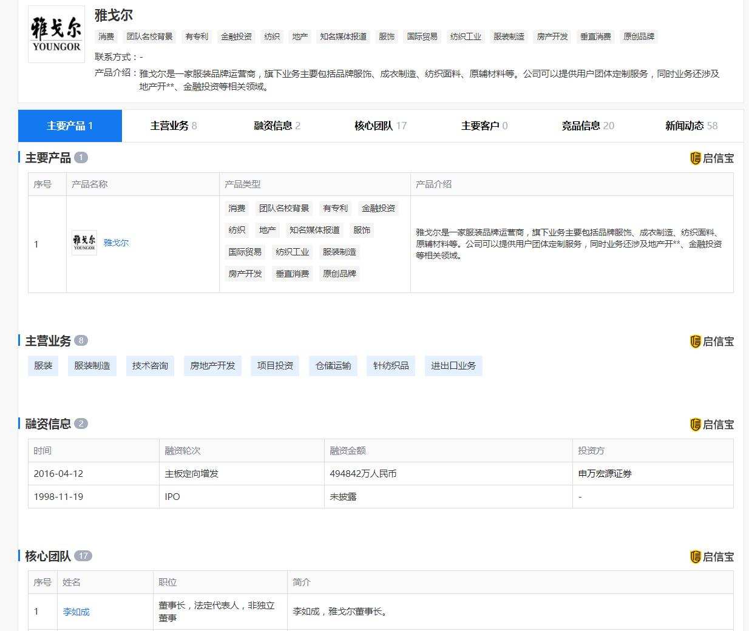Click the 项目投资 business tag
Image resolution: width=749 pixels, height=631 pixels.
275,366
